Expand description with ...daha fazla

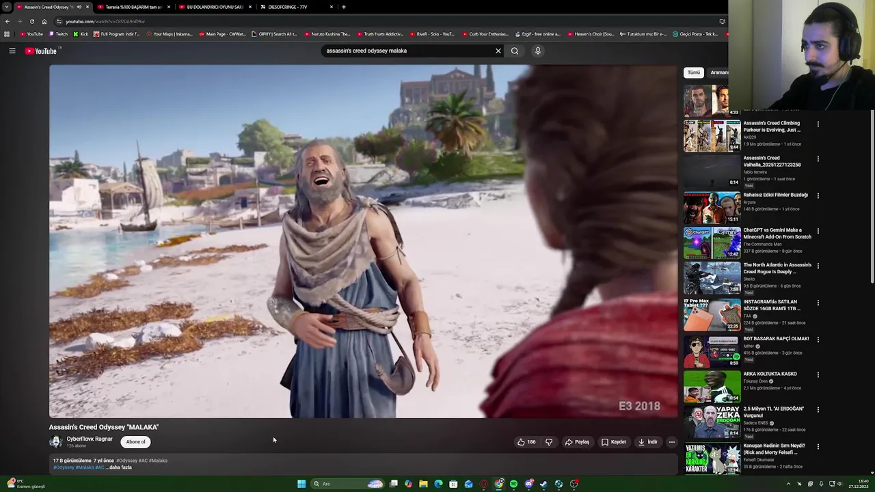pyautogui.click(x=120, y=467)
